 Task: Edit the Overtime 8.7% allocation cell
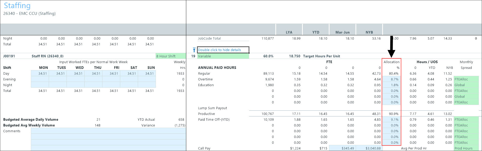(391, 79)
